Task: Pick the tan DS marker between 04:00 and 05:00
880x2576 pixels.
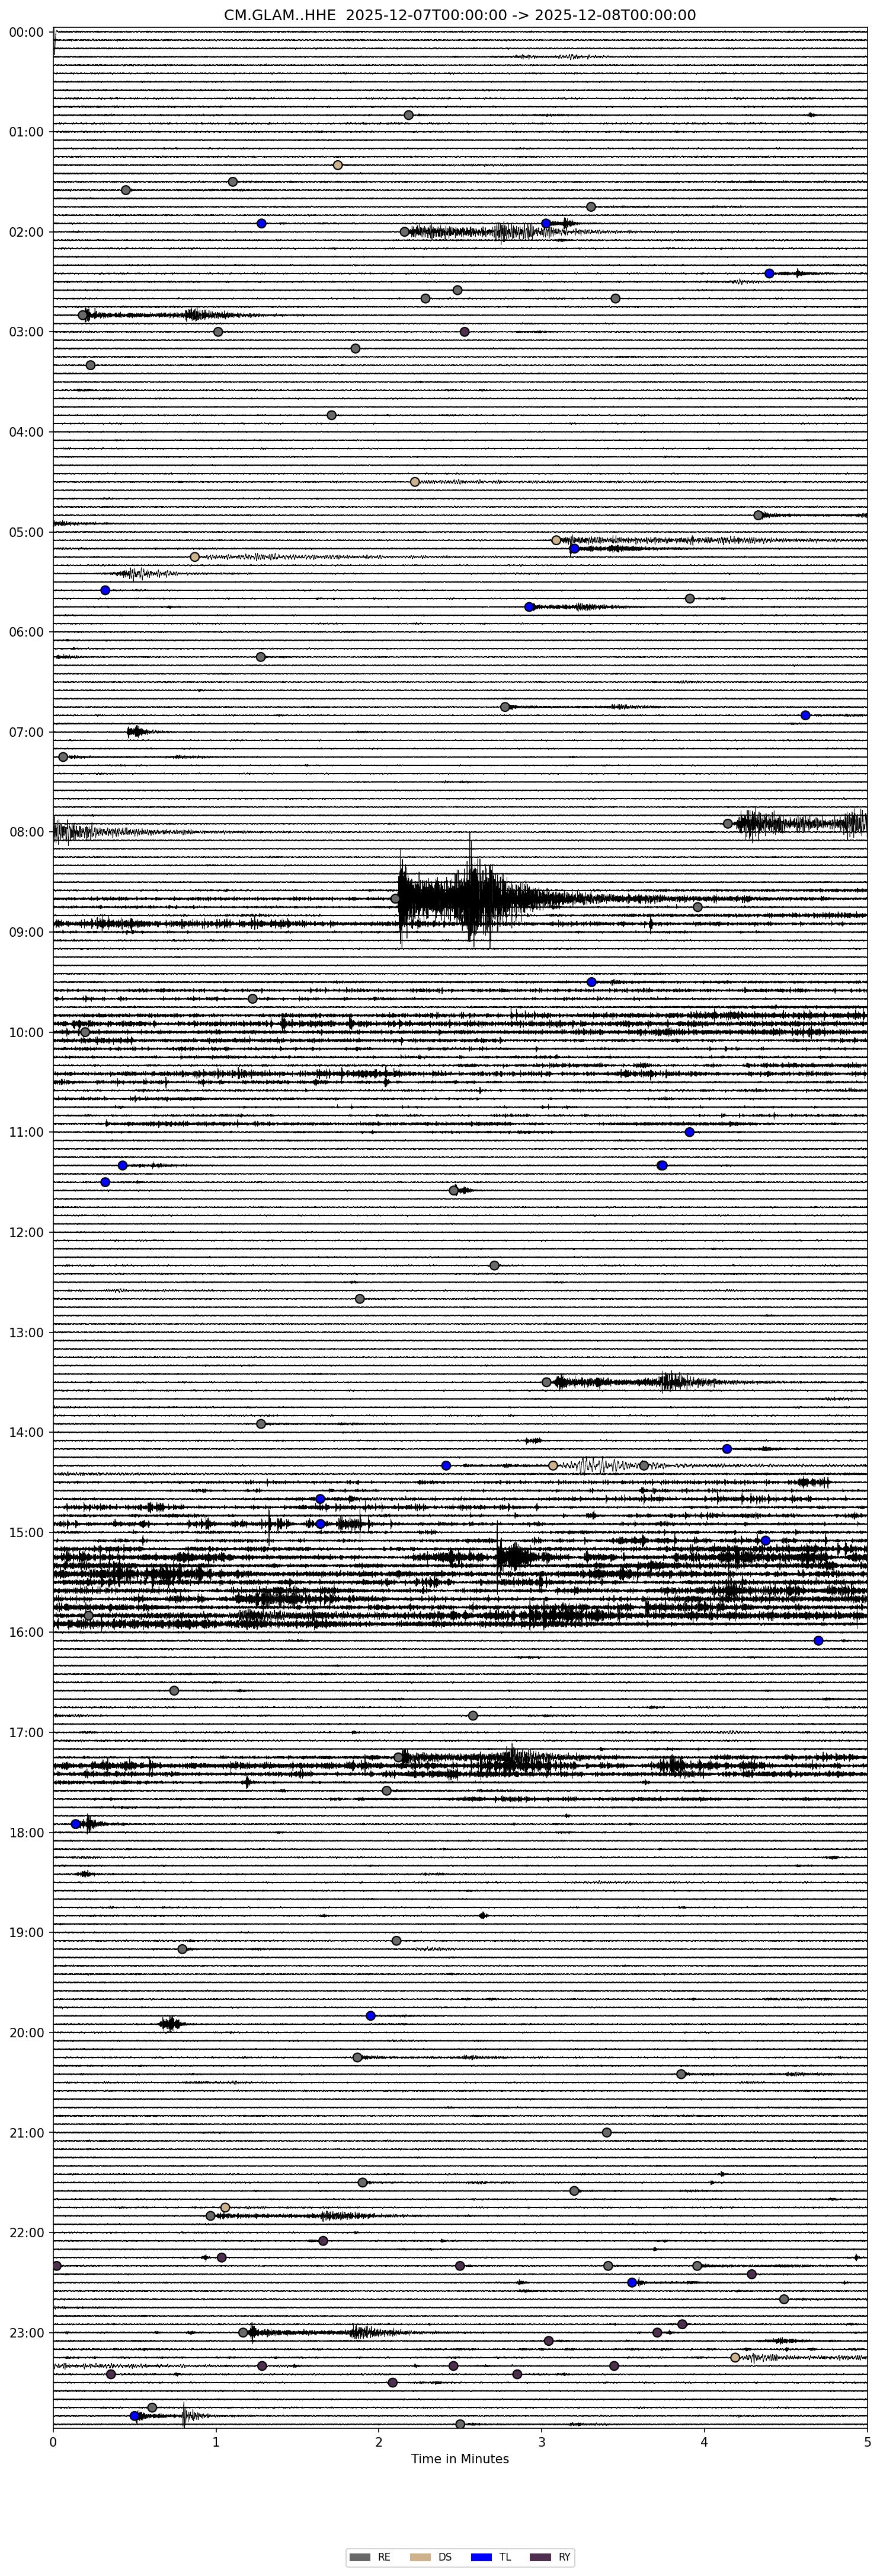Action: coord(415,482)
